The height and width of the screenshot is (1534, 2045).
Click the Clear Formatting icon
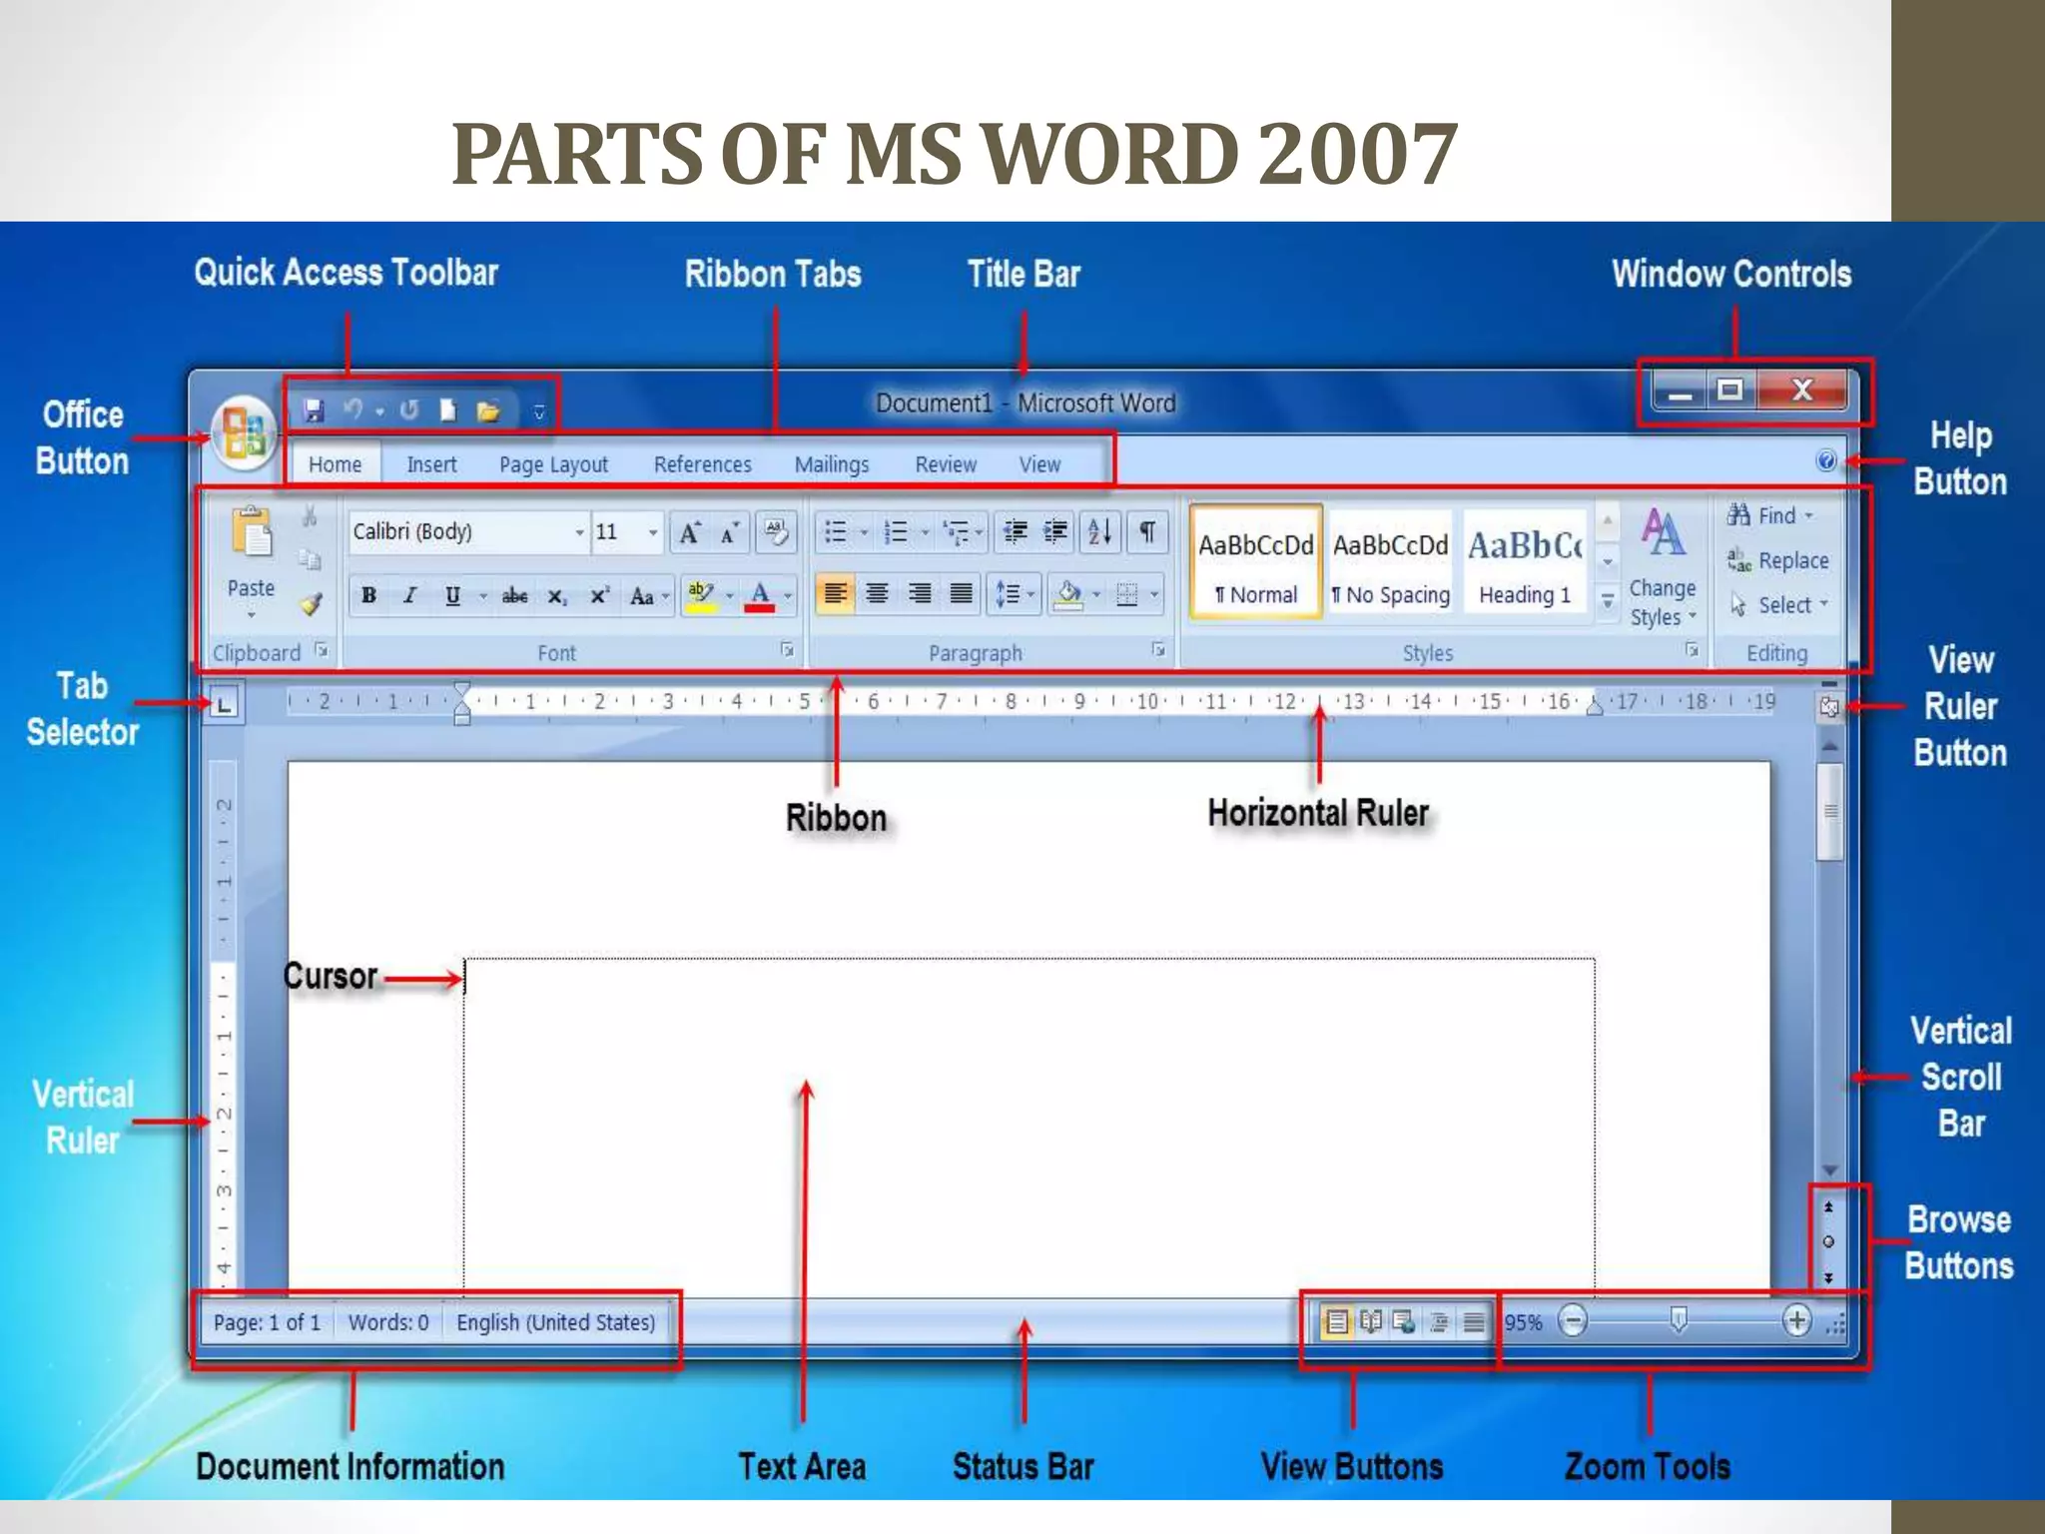coord(776,531)
